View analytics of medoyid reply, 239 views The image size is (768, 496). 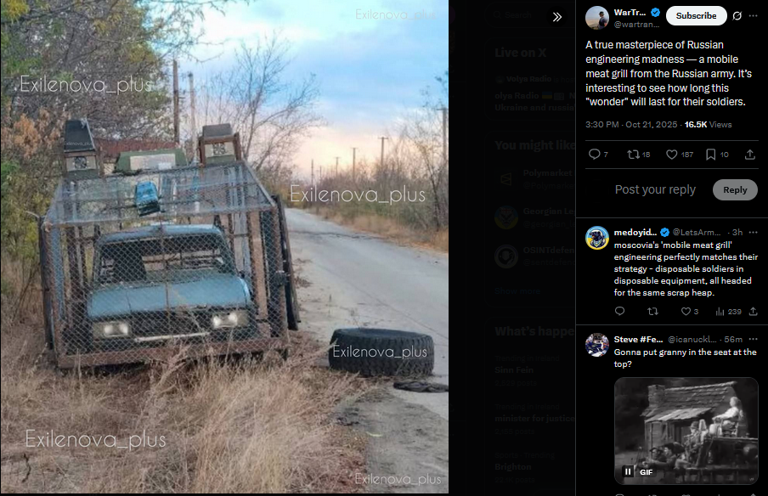pos(728,312)
